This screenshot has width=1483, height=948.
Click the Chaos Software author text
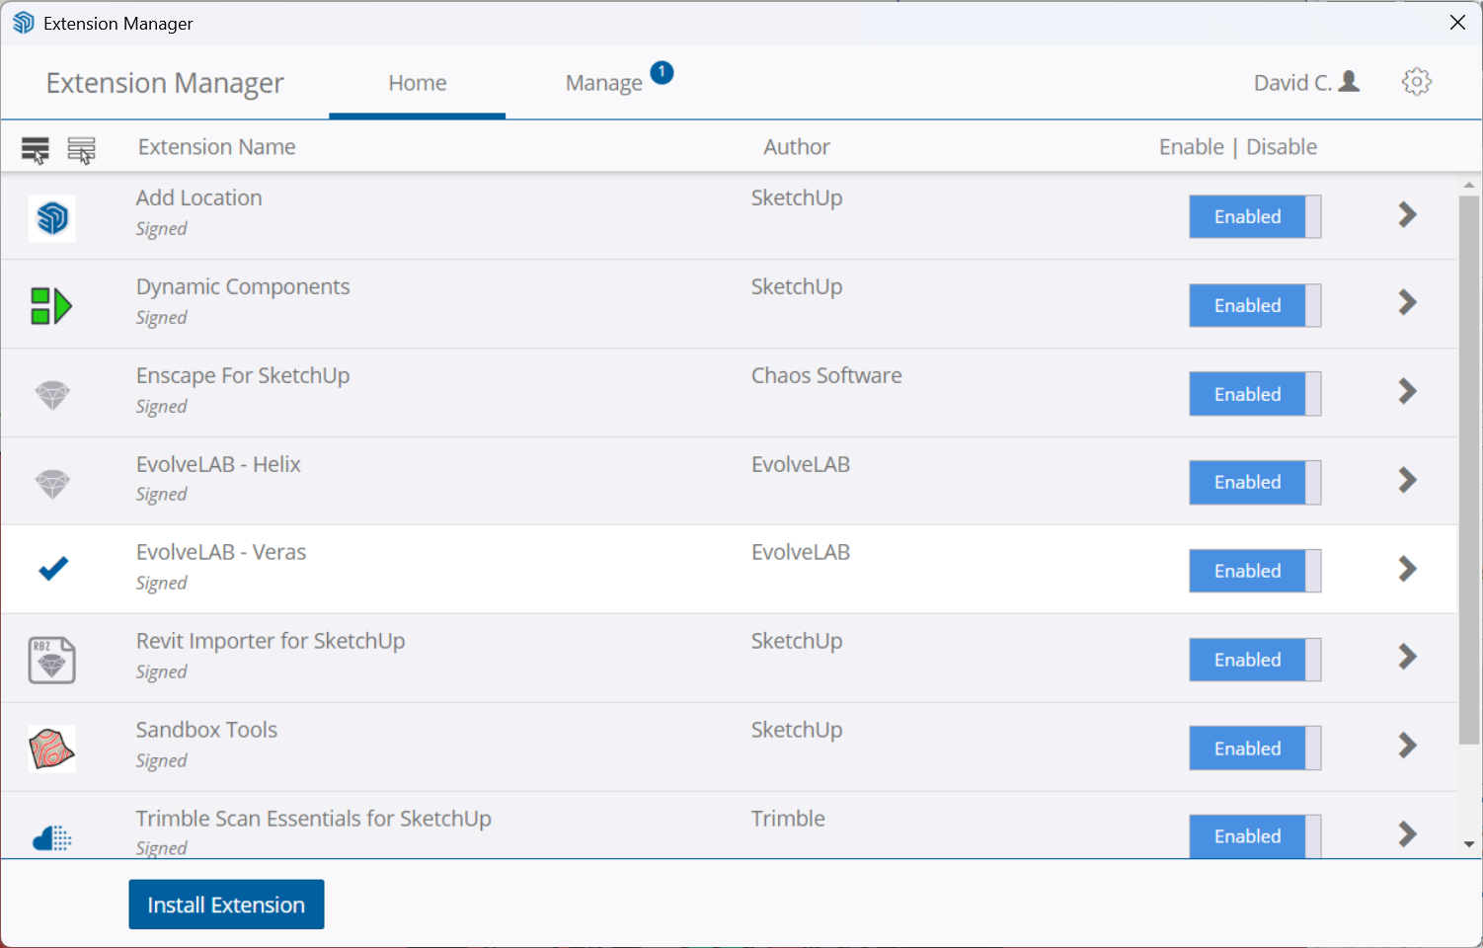point(826,375)
